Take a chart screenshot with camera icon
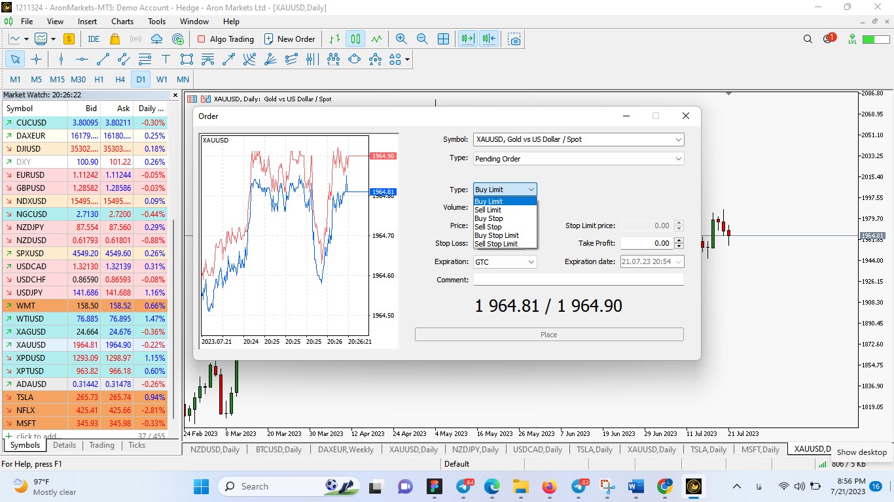Screen dimensions: 894x502 (x=514, y=39)
